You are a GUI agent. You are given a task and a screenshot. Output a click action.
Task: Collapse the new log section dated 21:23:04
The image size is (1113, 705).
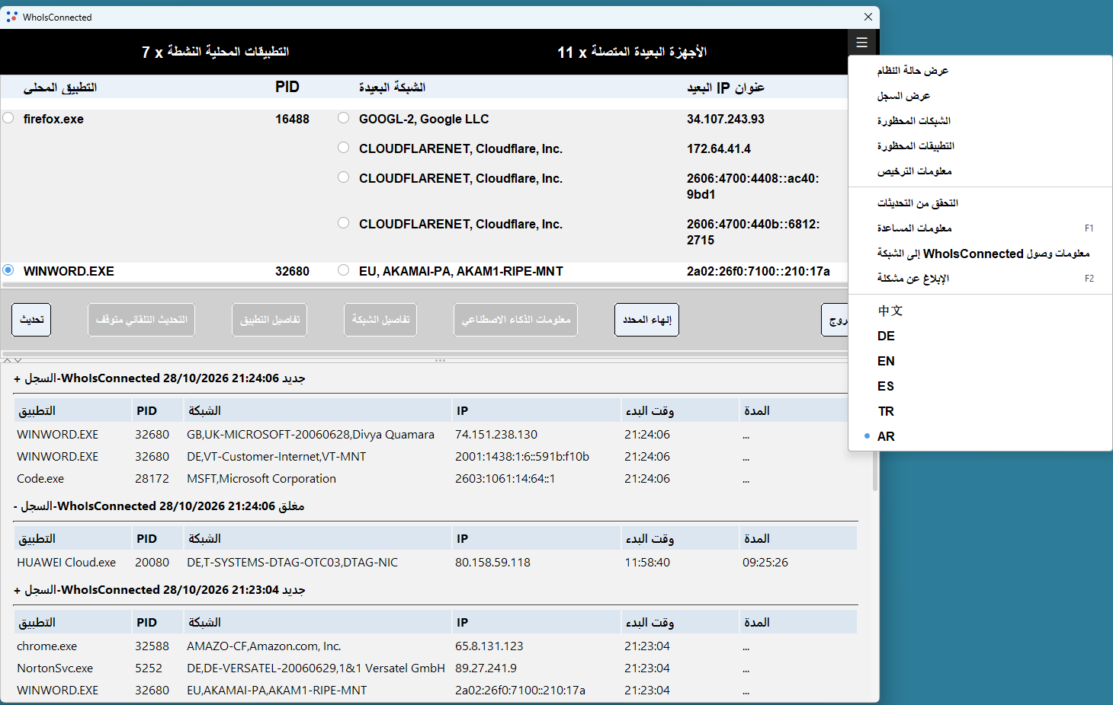coord(18,590)
